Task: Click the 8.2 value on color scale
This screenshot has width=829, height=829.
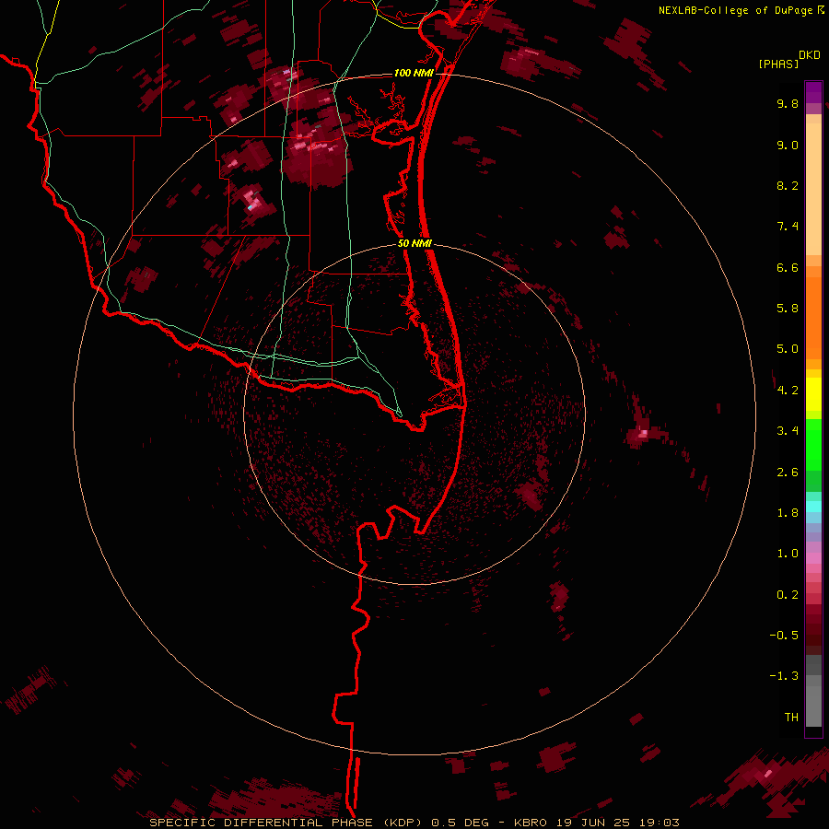Action: (x=788, y=185)
